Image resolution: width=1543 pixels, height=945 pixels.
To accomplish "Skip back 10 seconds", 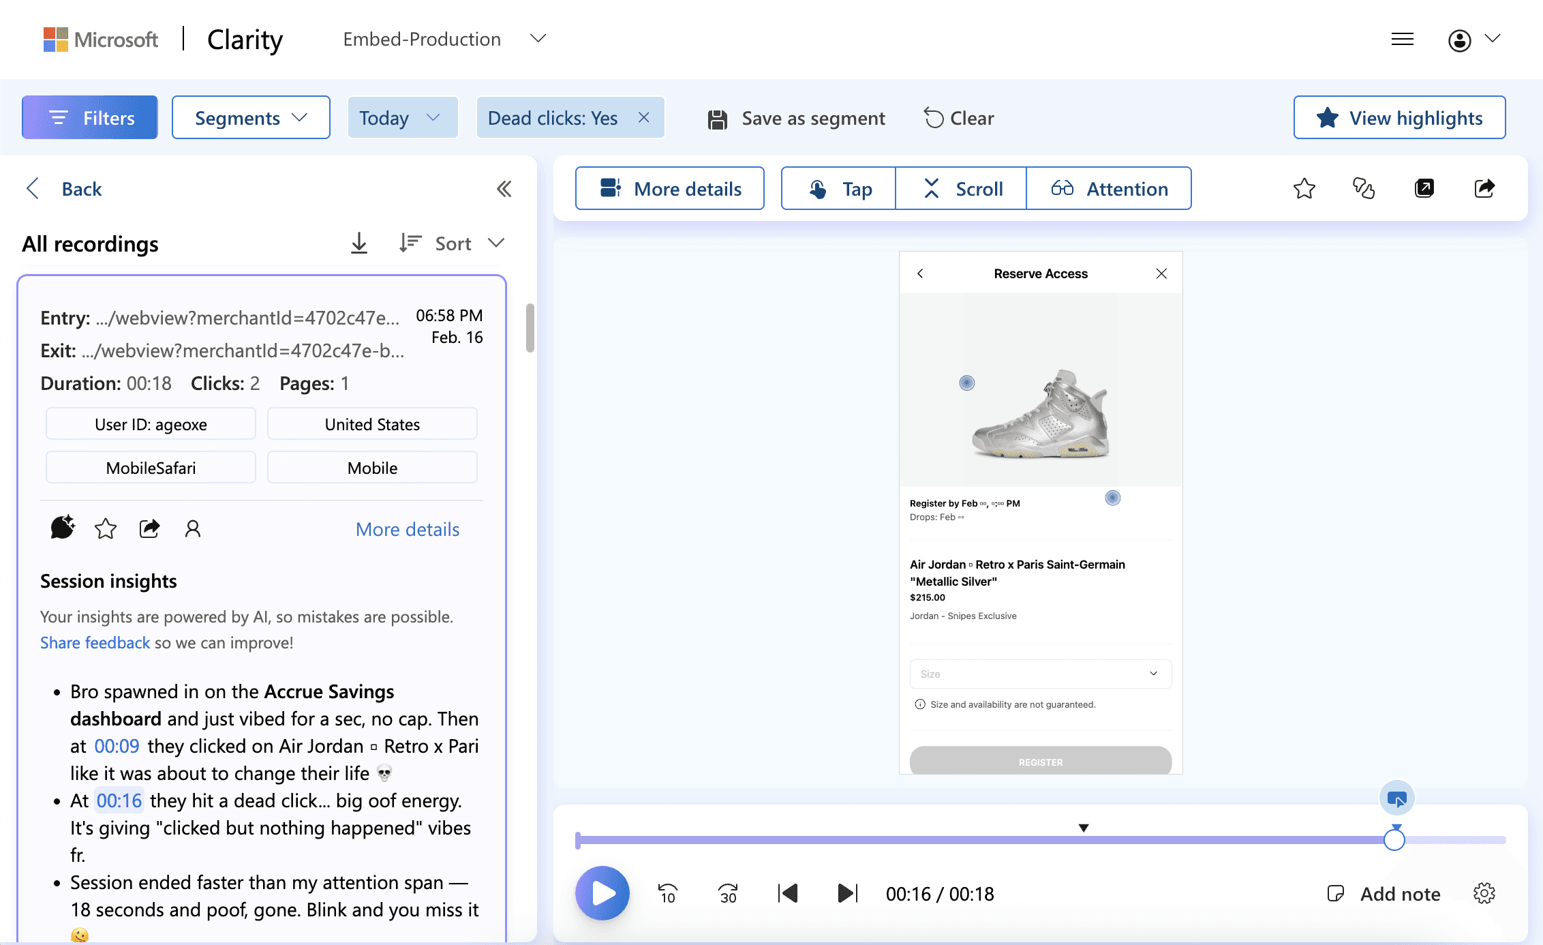I will click(x=667, y=893).
